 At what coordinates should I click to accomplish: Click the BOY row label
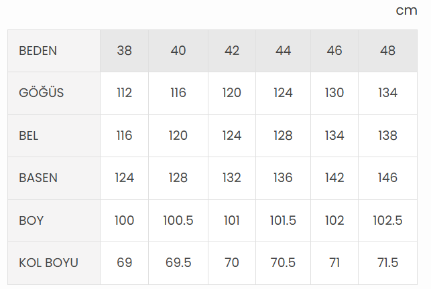(32, 220)
